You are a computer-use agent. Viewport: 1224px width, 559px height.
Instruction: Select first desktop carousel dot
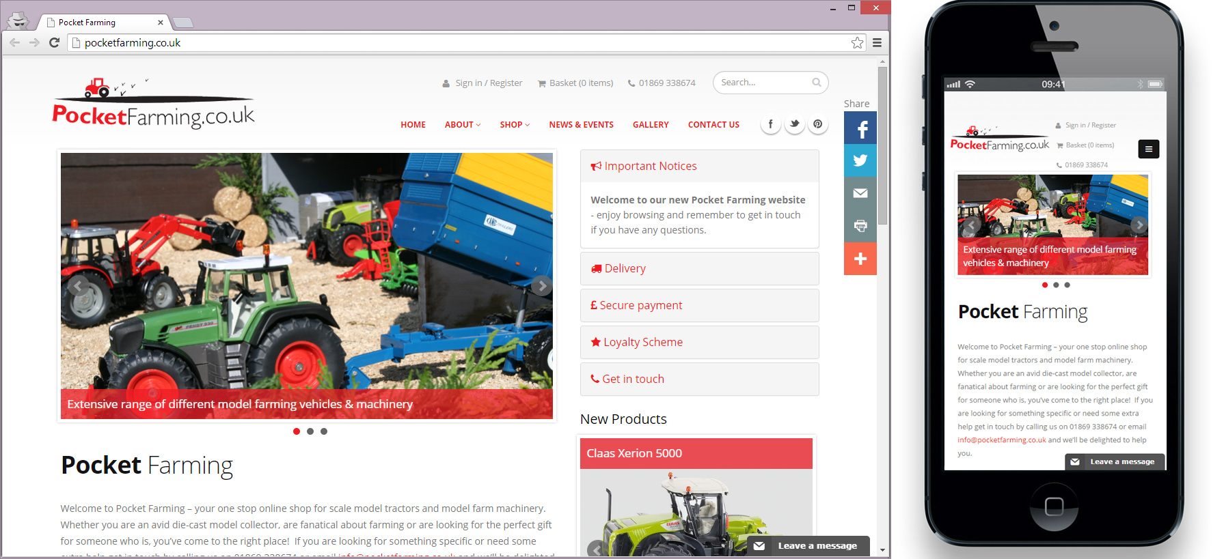296,431
